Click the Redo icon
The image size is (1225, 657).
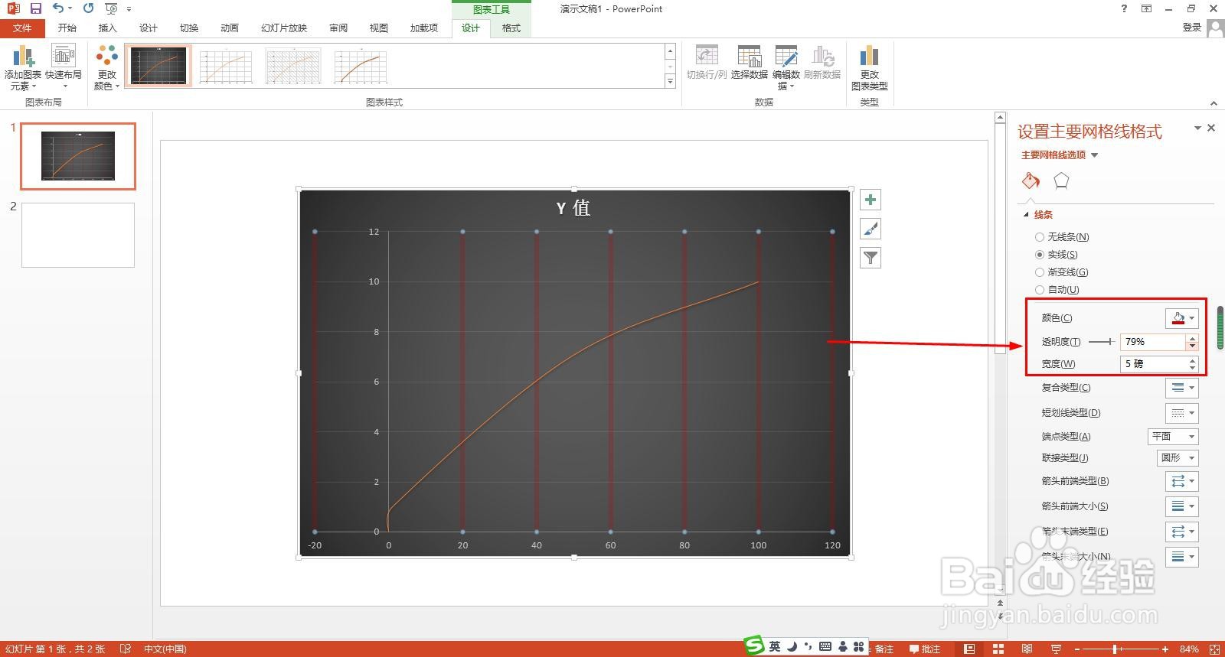pyautogui.click(x=89, y=8)
